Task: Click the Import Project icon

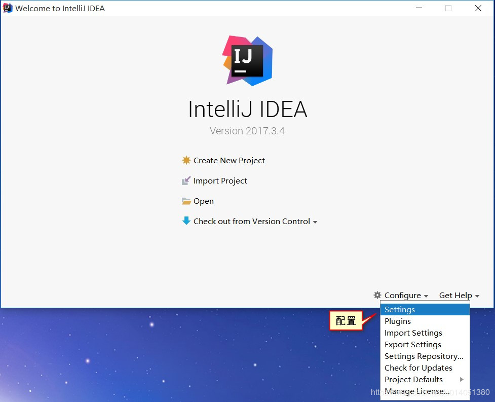Action: (x=187, y=180)
